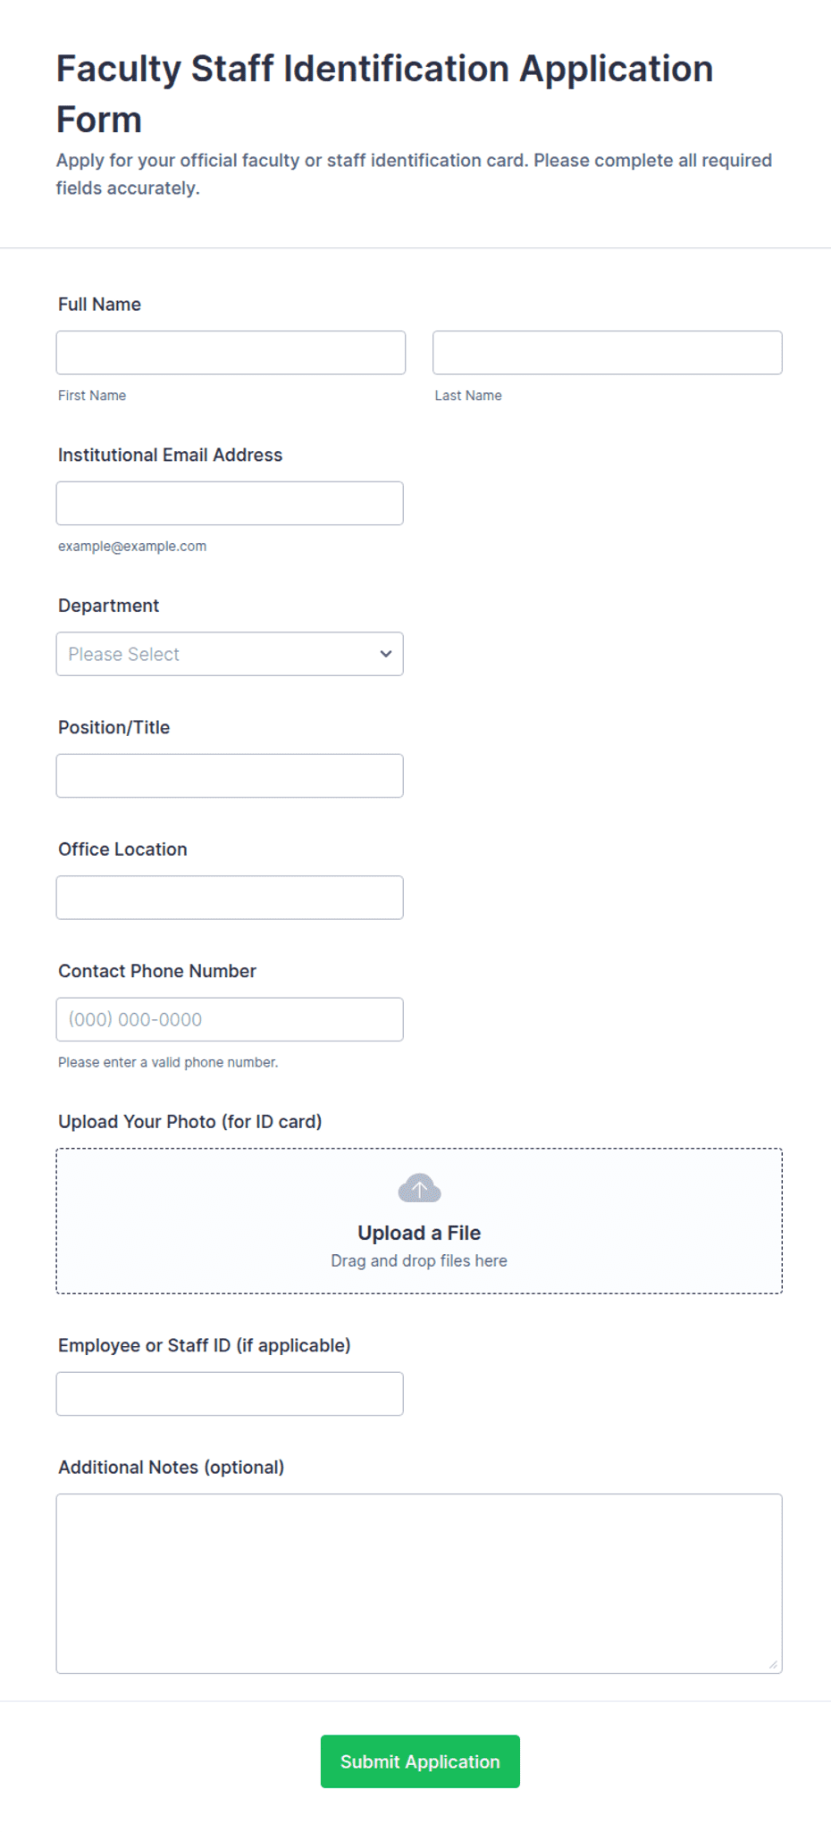Open the Department dropdown chevron
The height and width of the screenshot is (1832, 831).
tap(385, 654)
